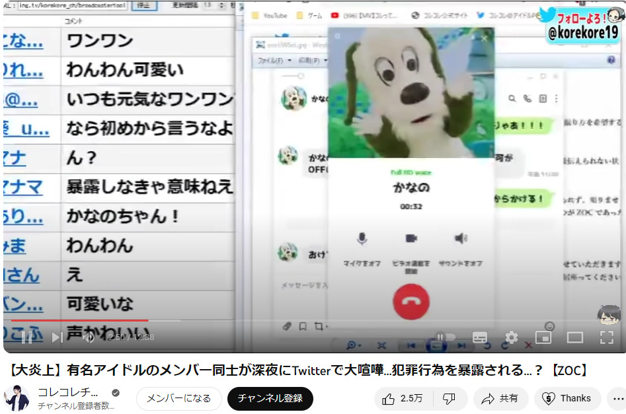Click the red hang-up call button

tap(411, 302)
